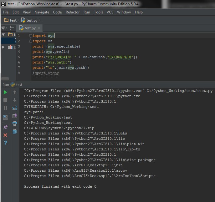Expand the External Libraries tree node
Viewport: 215px width, 202px height.
(3, 47)
